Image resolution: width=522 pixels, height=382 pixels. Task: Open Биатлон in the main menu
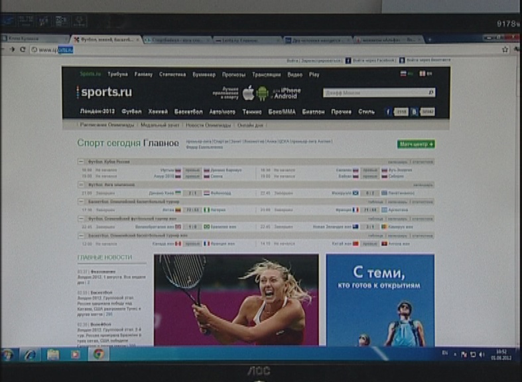pos(313,112)
